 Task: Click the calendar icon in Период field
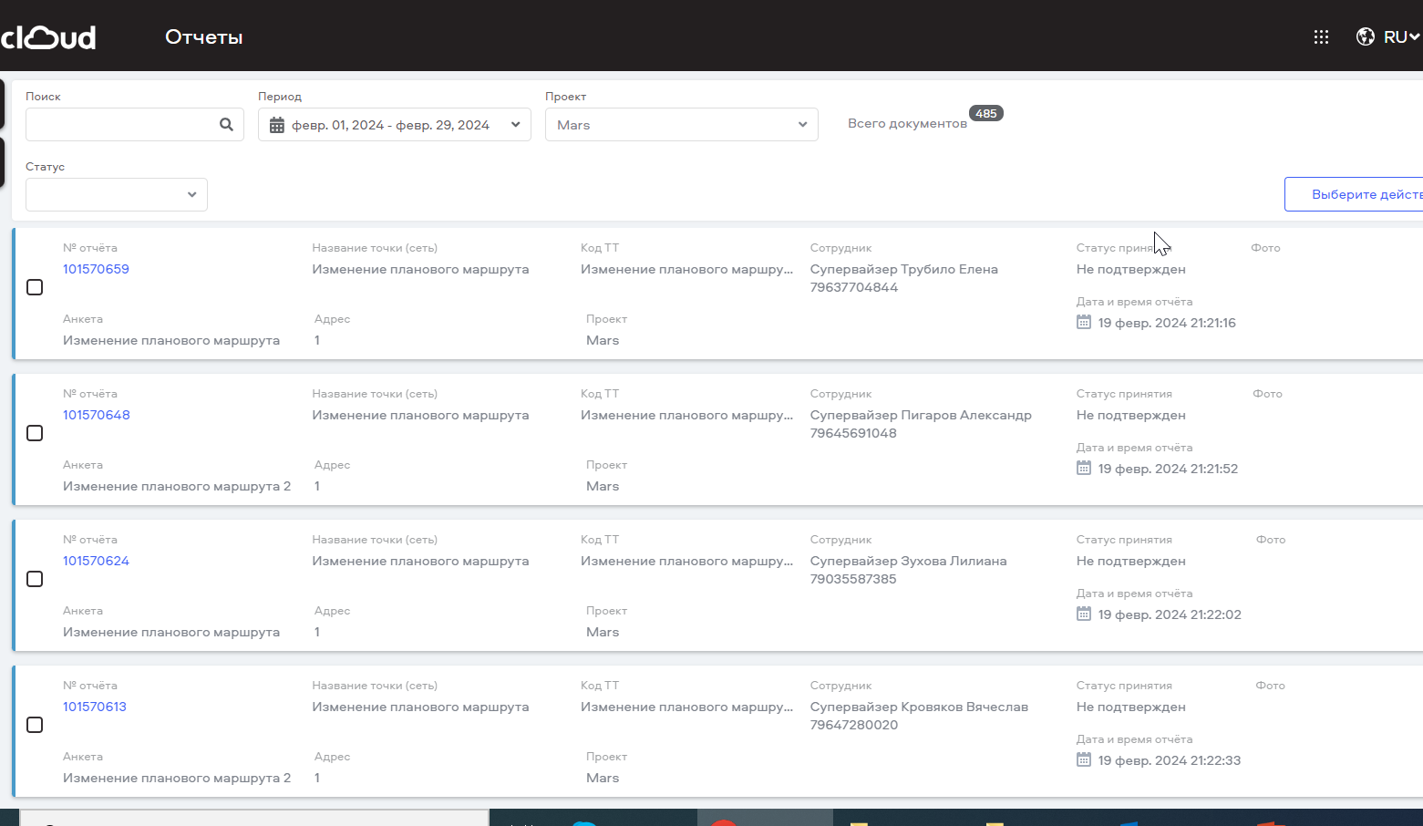tap(277, 125)
